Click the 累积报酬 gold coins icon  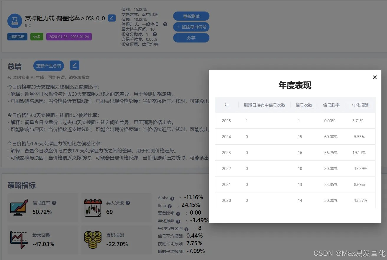pyautogui.click(x=93, y=240)
